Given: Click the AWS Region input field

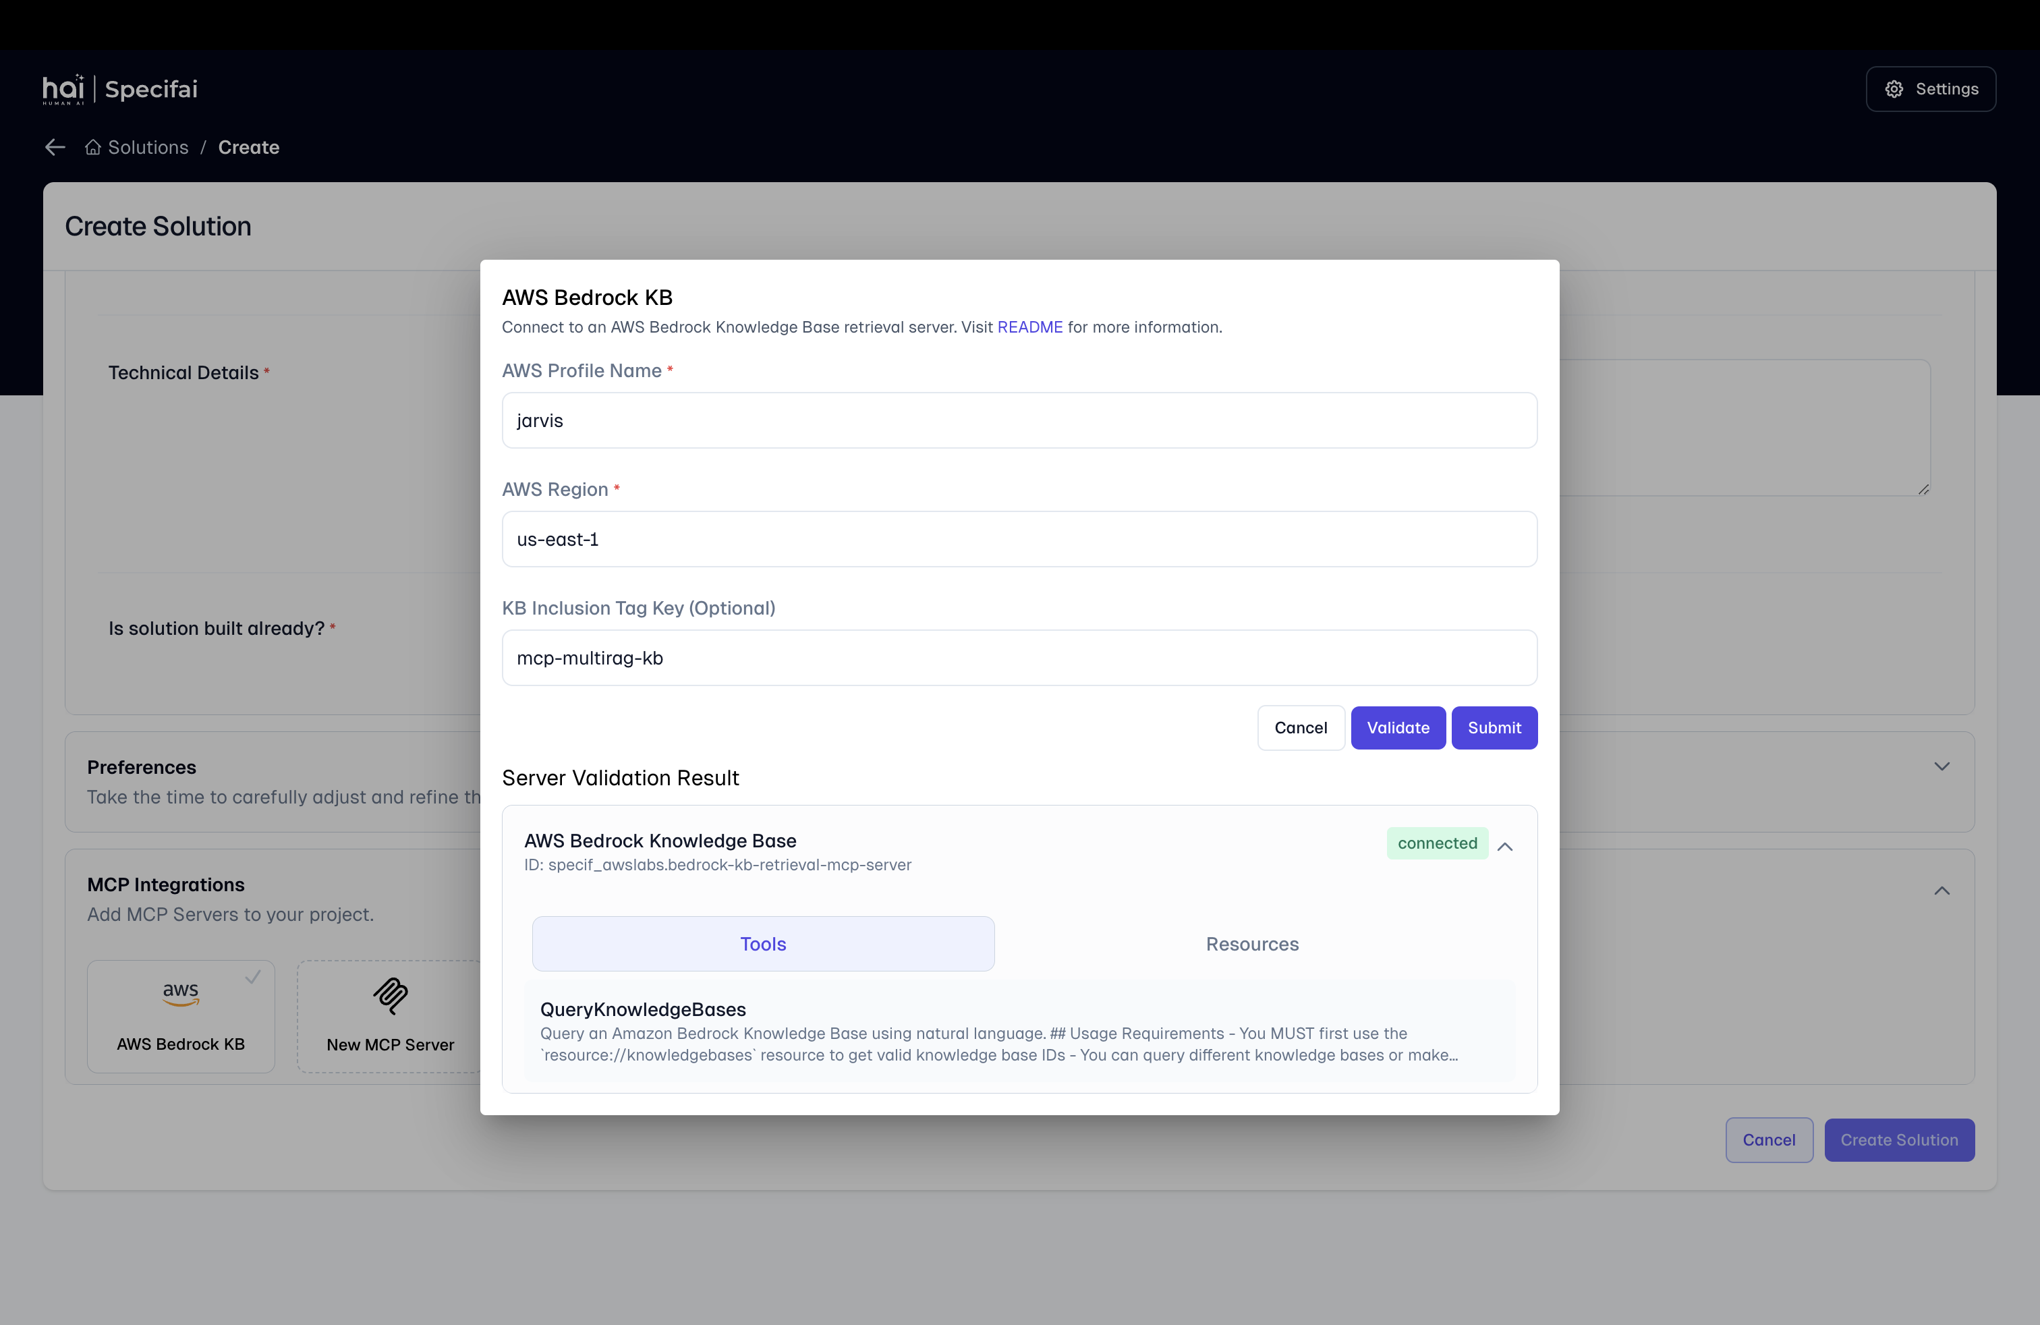Looking at the screenshot, I should [1019, 539].
